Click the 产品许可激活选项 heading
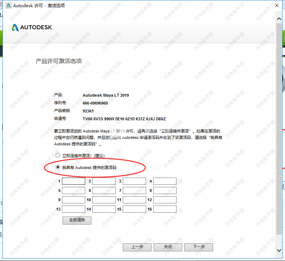 pos(59,61)
